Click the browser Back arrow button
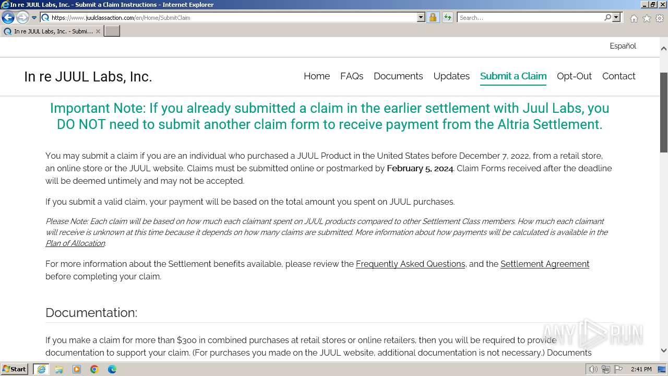 (8, 18)
